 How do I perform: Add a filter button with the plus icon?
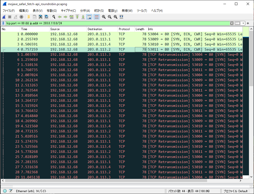[x=248, y=23]
